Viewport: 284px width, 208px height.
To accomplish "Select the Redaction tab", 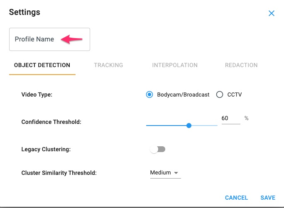I will click(x=241, y=65).
